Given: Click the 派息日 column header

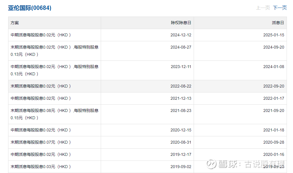Looking at the screenshot, I should (278, 23).
